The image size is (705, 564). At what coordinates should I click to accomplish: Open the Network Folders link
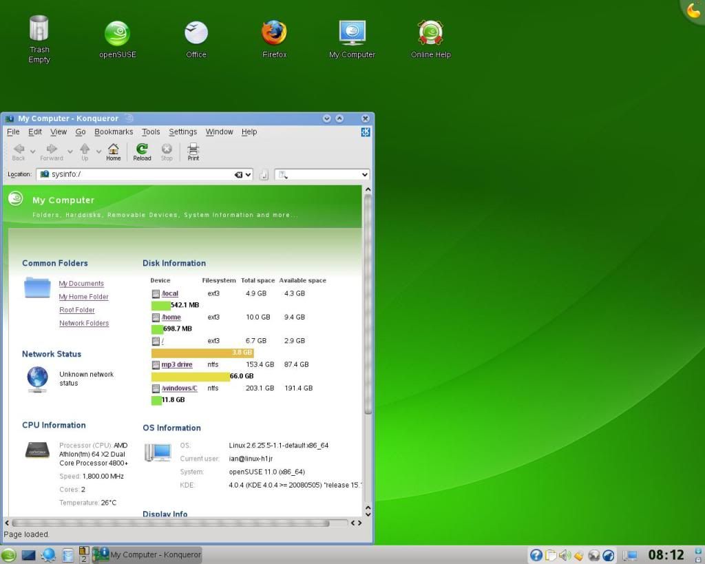pos(84,323)
